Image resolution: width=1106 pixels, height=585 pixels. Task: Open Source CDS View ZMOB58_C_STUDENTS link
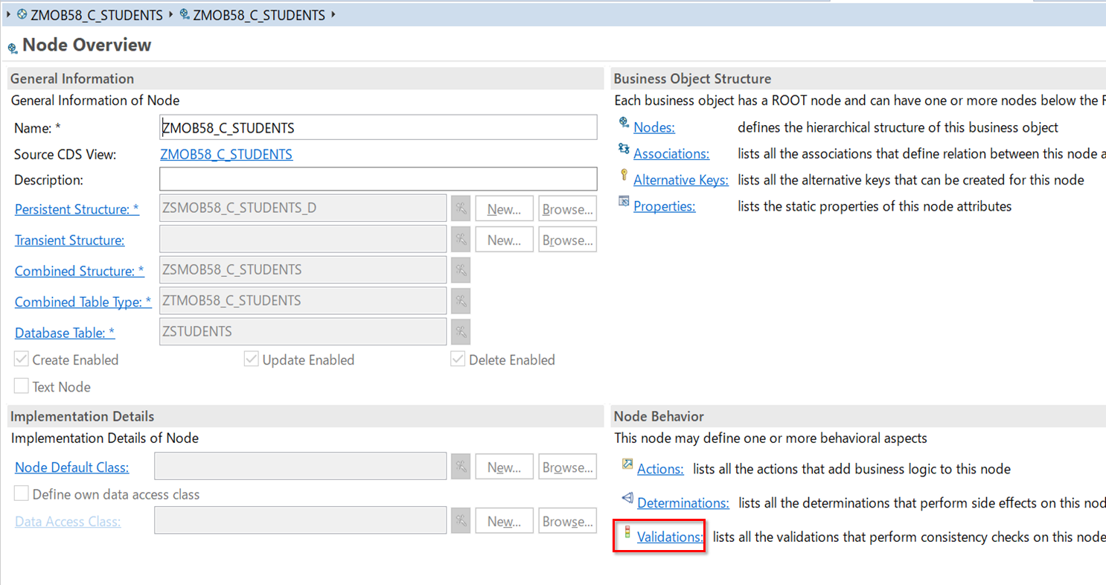pyautogui.click(x=226, y=154)
